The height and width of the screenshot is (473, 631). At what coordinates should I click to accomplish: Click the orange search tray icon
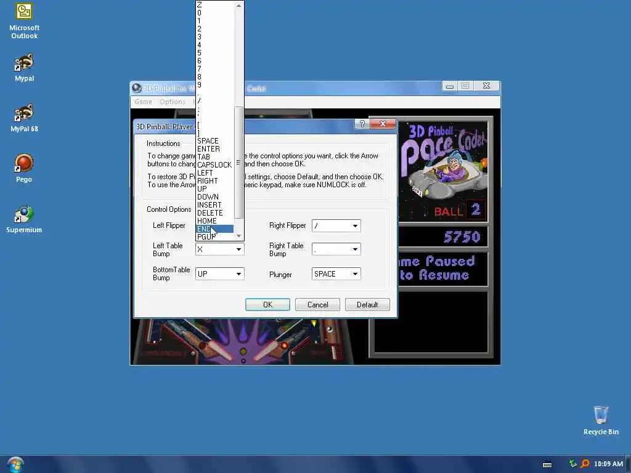pyautogui.click(x=585, y=464)
